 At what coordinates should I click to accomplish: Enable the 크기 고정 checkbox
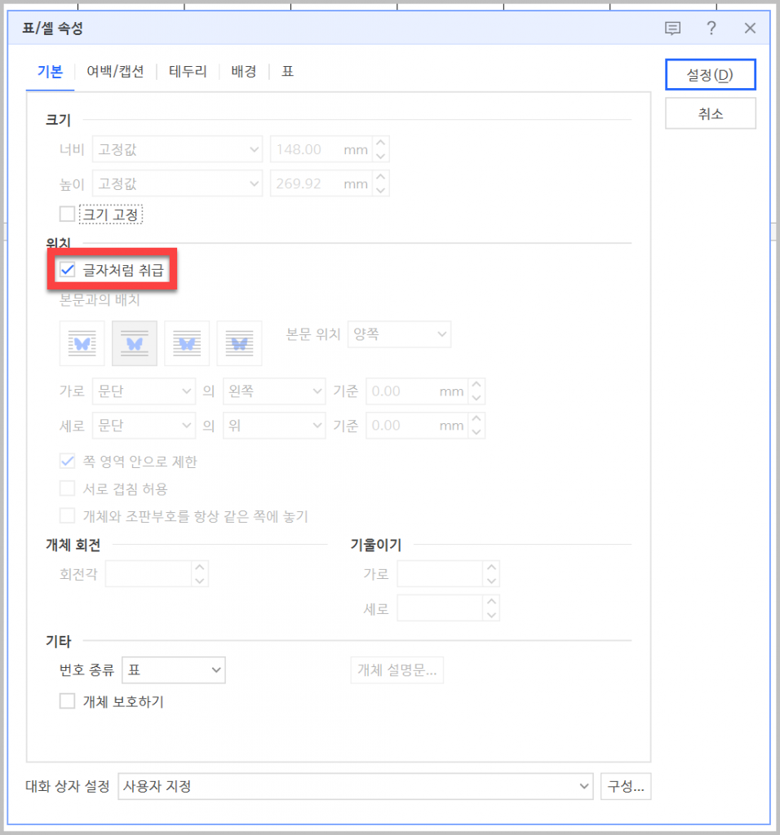point(68,214)
